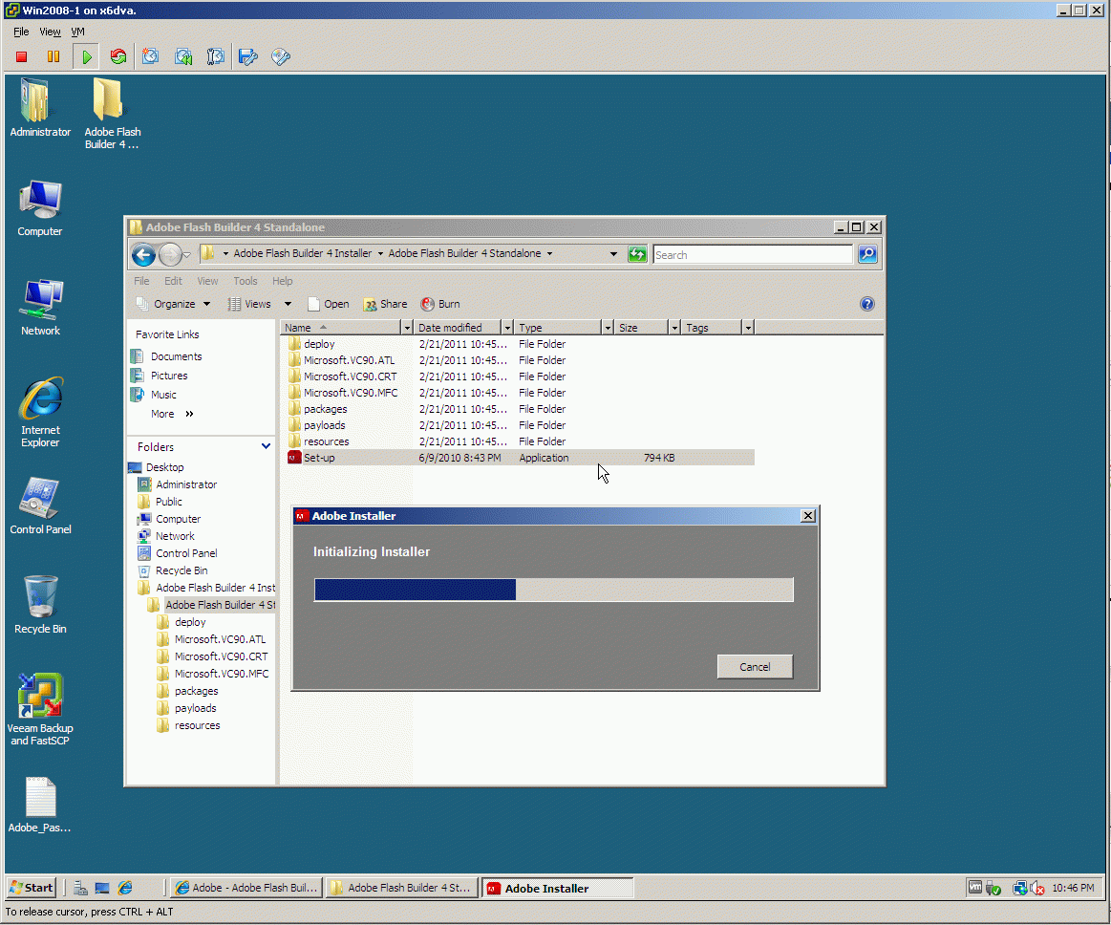The width and height of the screenshot is (1111, 925).
Task: Click the Open toolbar button
Action: point(328,304)
